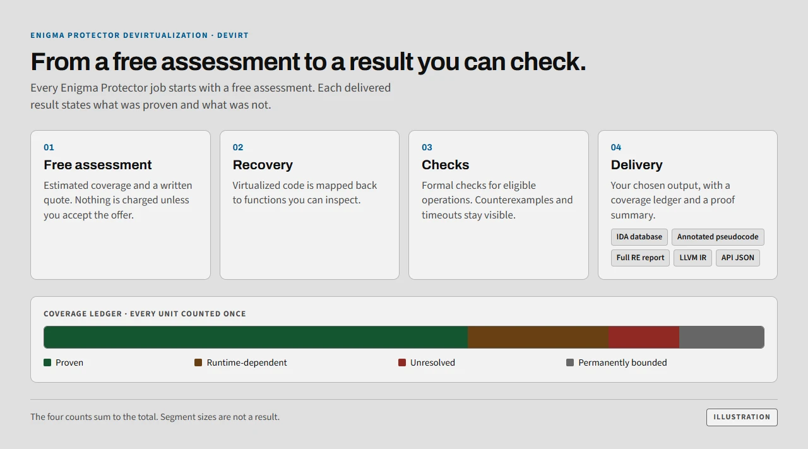Click the subtitle paragraph under the headline

pyautogui.click(x=210, y=96)
